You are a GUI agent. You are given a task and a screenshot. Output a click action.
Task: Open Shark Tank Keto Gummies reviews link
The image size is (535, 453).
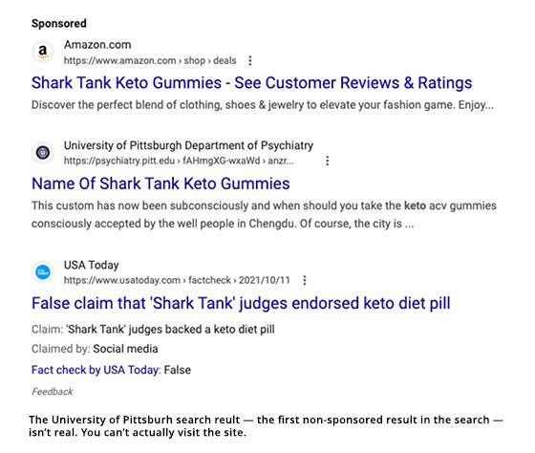point(251,83)
